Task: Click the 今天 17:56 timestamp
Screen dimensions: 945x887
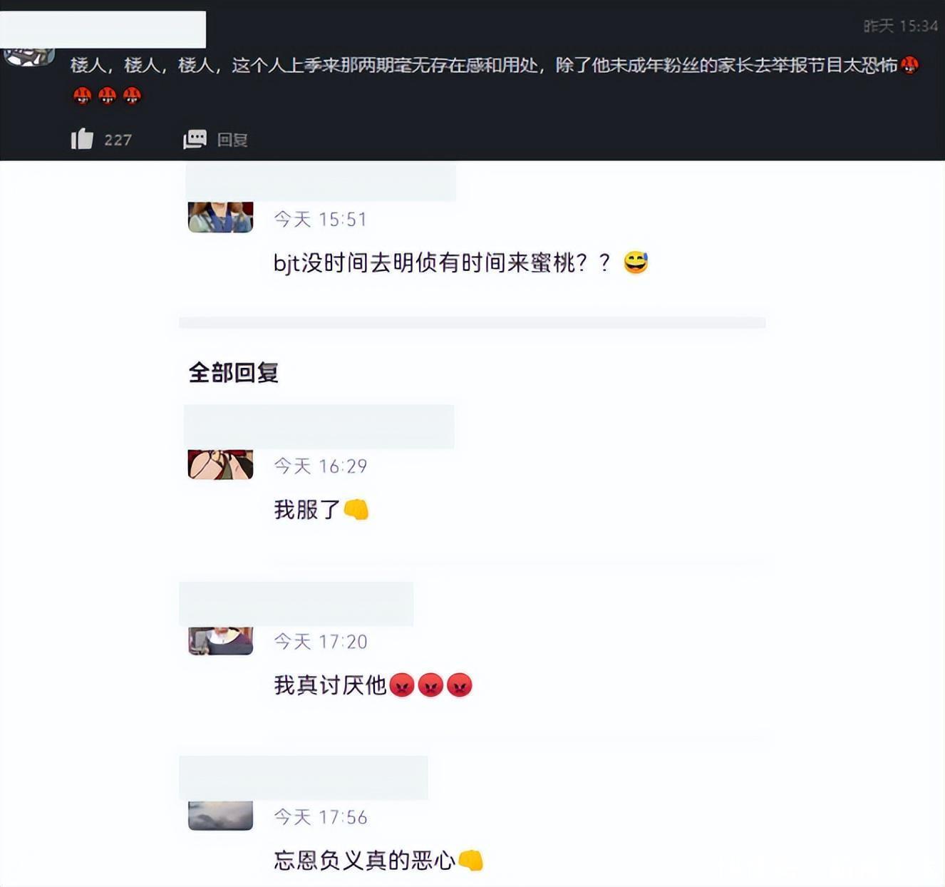Action: (321, 817)
